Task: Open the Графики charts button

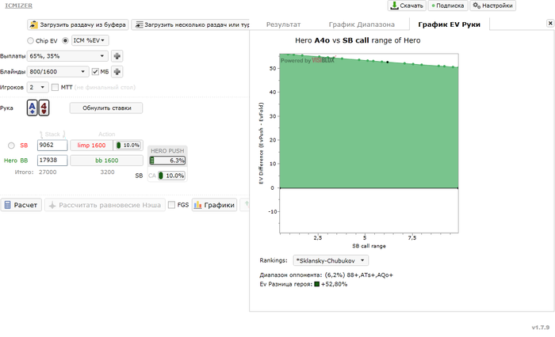Action: click(215, 205)
